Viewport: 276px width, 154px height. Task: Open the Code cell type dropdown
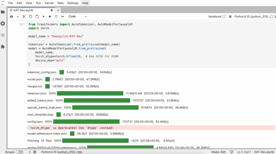click(78, 16)
